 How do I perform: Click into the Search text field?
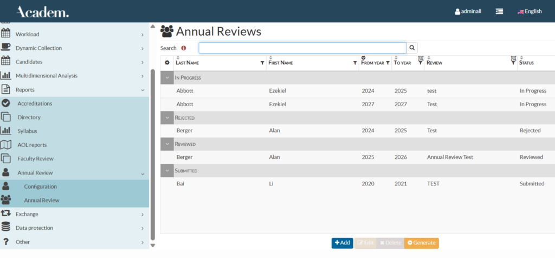[302, 48]
